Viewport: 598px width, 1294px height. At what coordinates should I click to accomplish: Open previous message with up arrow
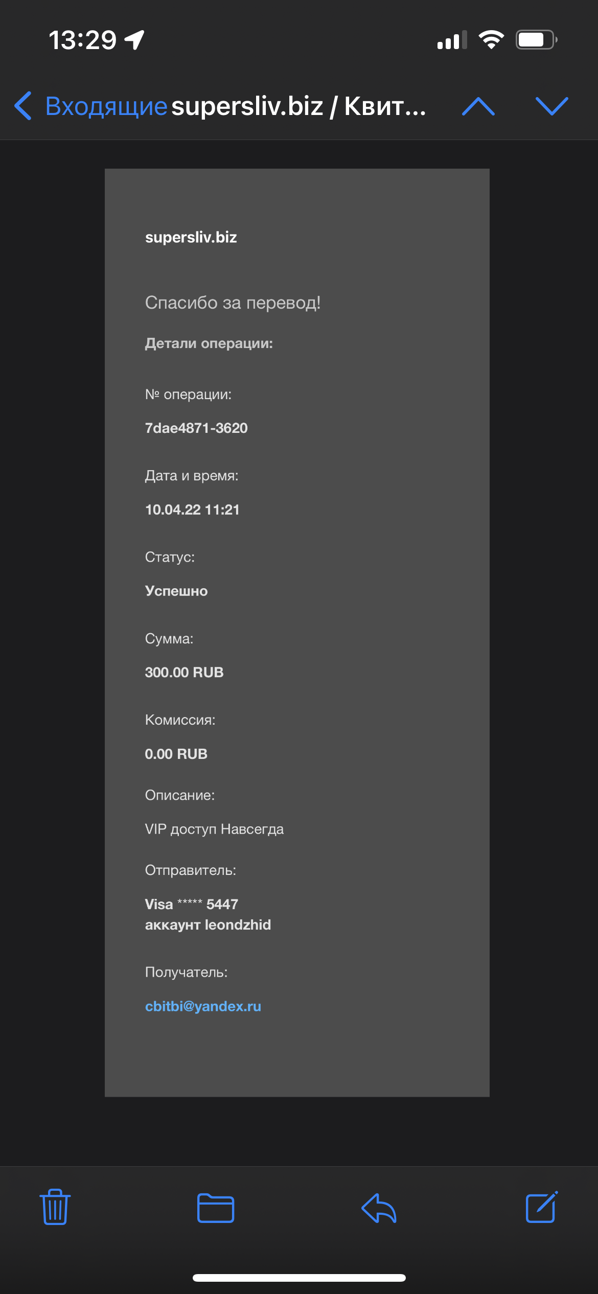[x=478, y=106]
